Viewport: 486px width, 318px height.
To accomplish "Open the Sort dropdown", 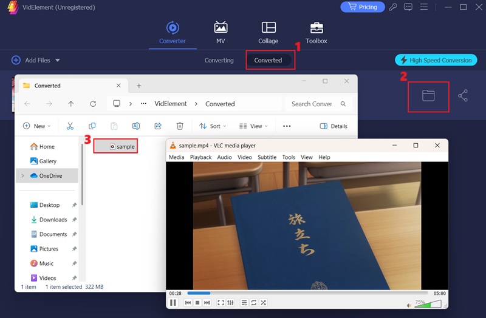I will pyautogui.click(x=213, y=126).
